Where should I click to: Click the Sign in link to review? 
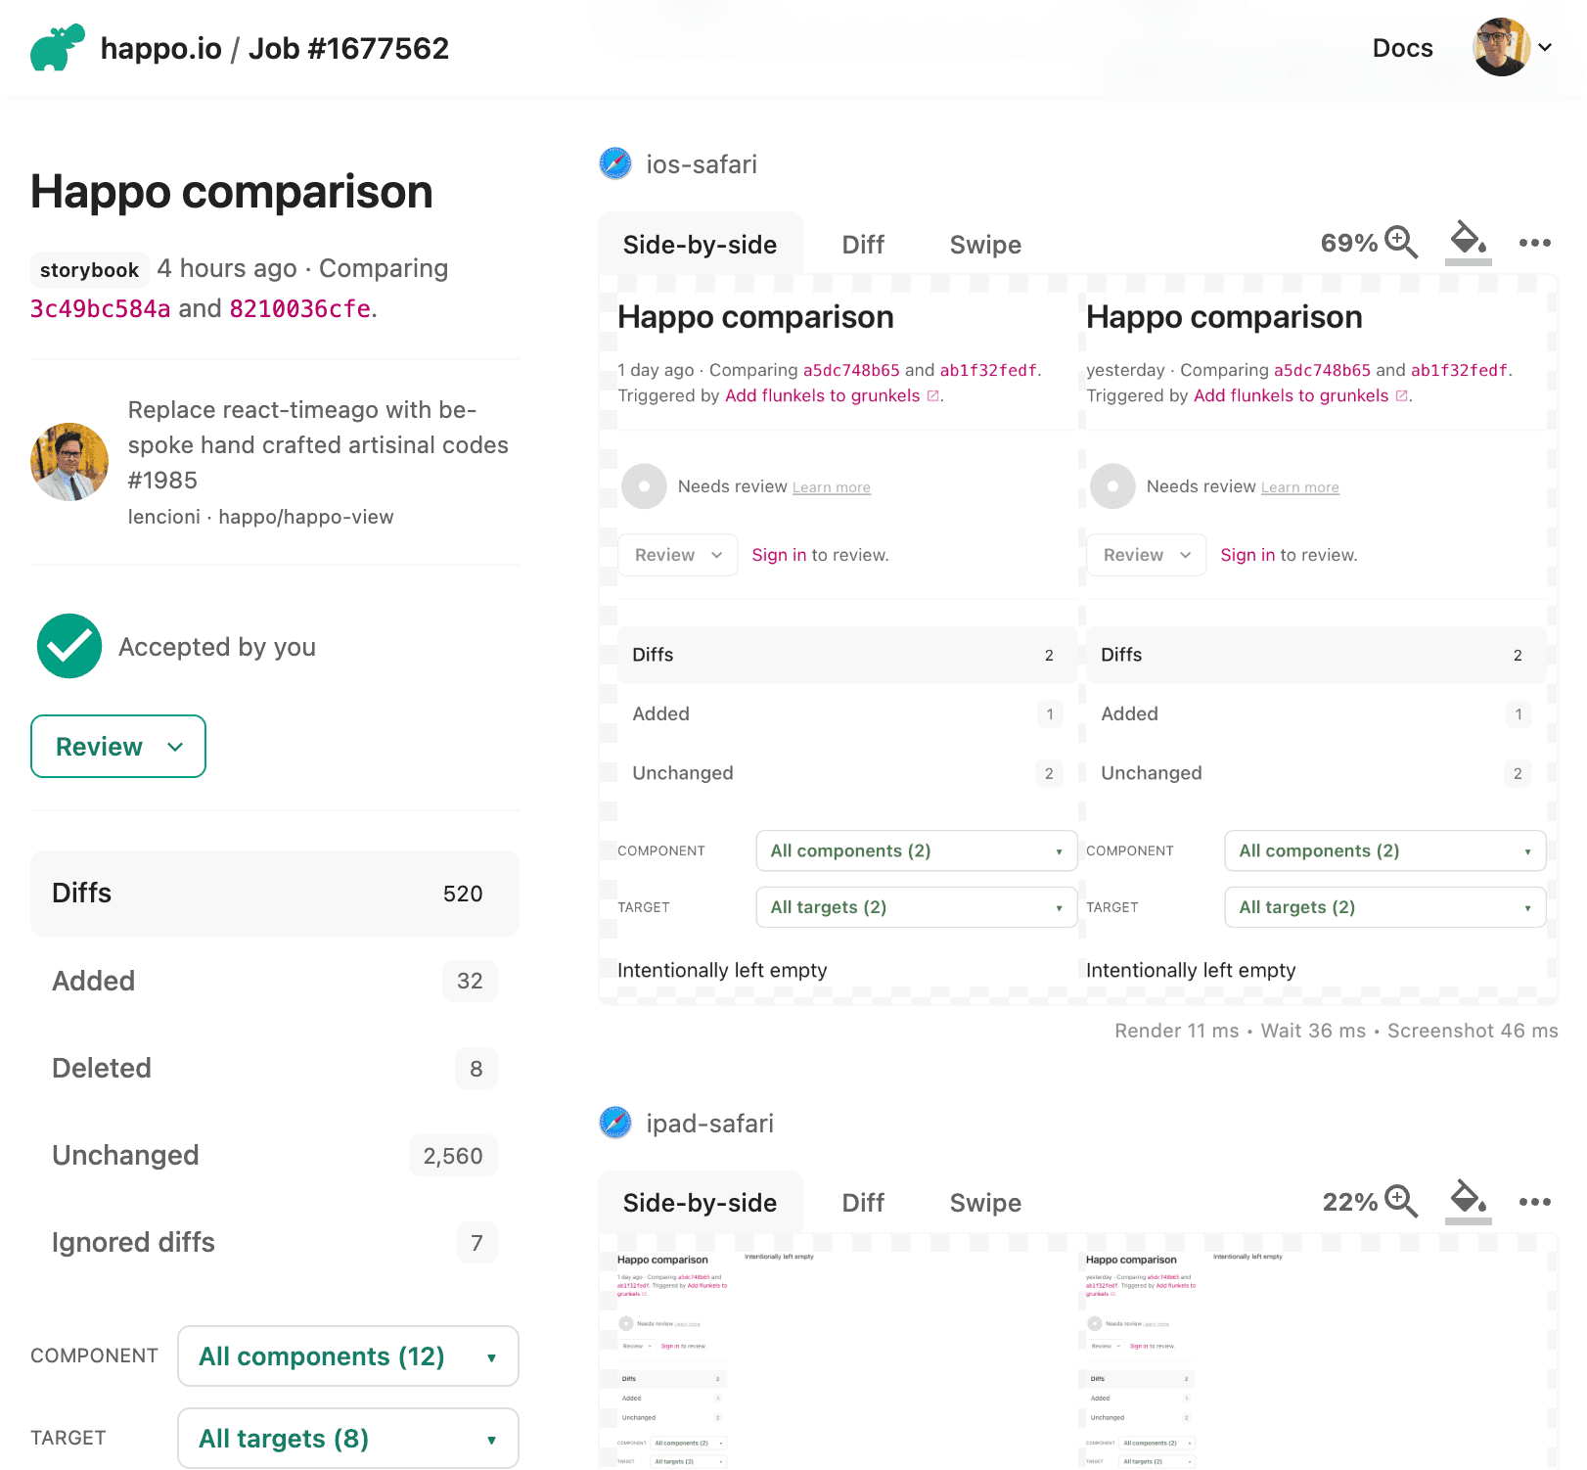click(x=779, y=555)
